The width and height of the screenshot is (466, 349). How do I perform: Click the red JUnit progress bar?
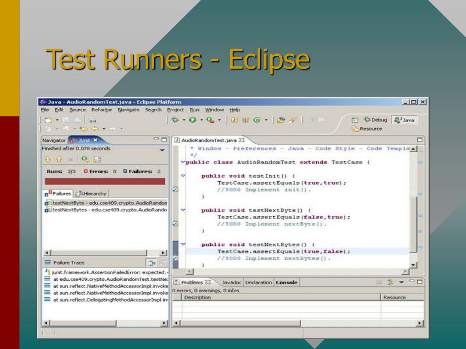(x=105, y=182)
